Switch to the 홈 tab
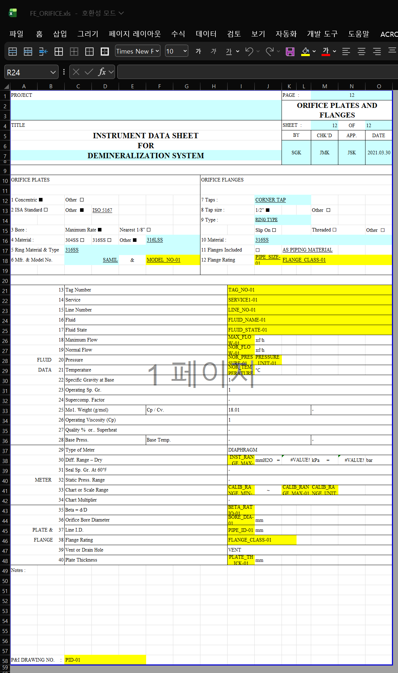 tap(39, 34)
